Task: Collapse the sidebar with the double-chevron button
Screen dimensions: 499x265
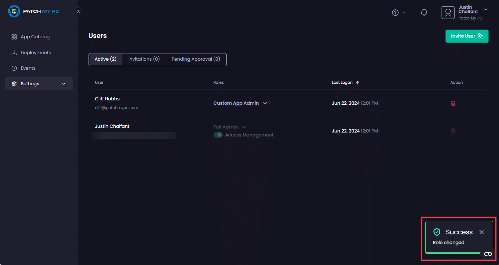Action: tap(78, 11)
